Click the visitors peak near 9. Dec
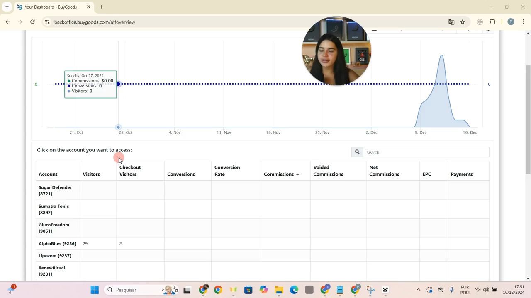This screenshot has width=531, height=298. click(442, 55)
